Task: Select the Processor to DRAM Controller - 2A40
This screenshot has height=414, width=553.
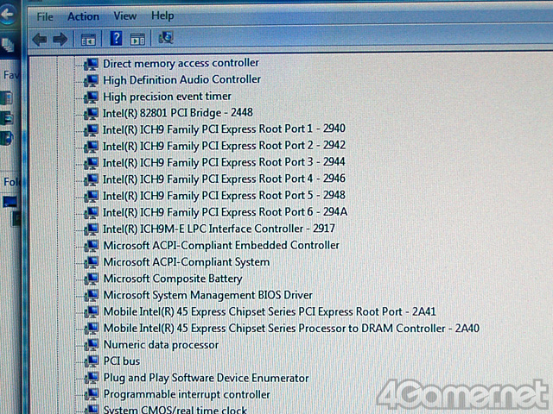Action: [x=290, y=329]
